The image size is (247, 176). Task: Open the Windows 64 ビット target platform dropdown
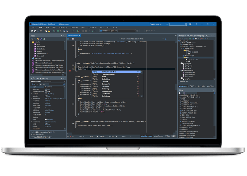(x=116, y=31)
